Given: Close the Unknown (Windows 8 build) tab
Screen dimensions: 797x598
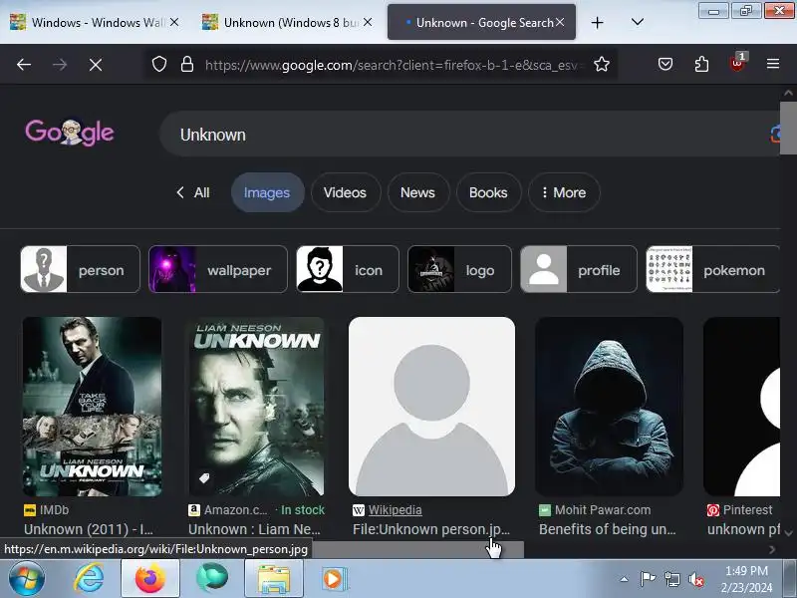Looking at the screenshot, I should point(368,22).
